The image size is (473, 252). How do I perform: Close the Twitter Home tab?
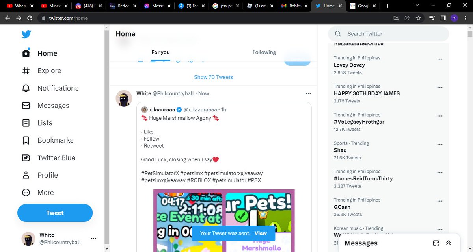[x=341, y=6]
